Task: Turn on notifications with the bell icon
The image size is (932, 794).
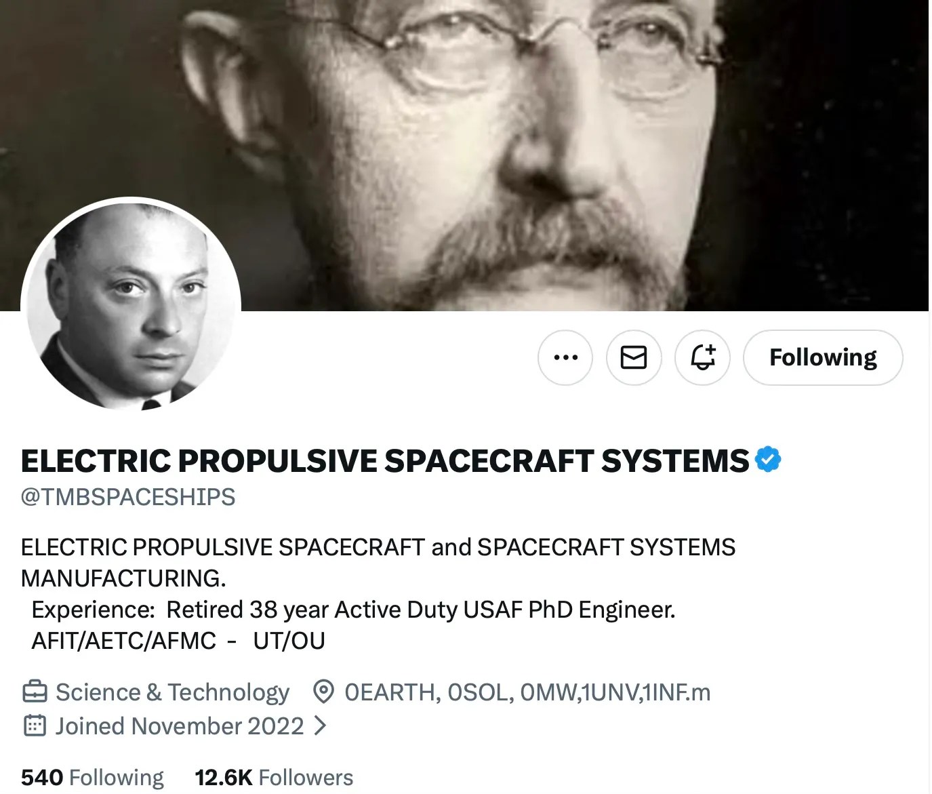Action: pos(702,357)
